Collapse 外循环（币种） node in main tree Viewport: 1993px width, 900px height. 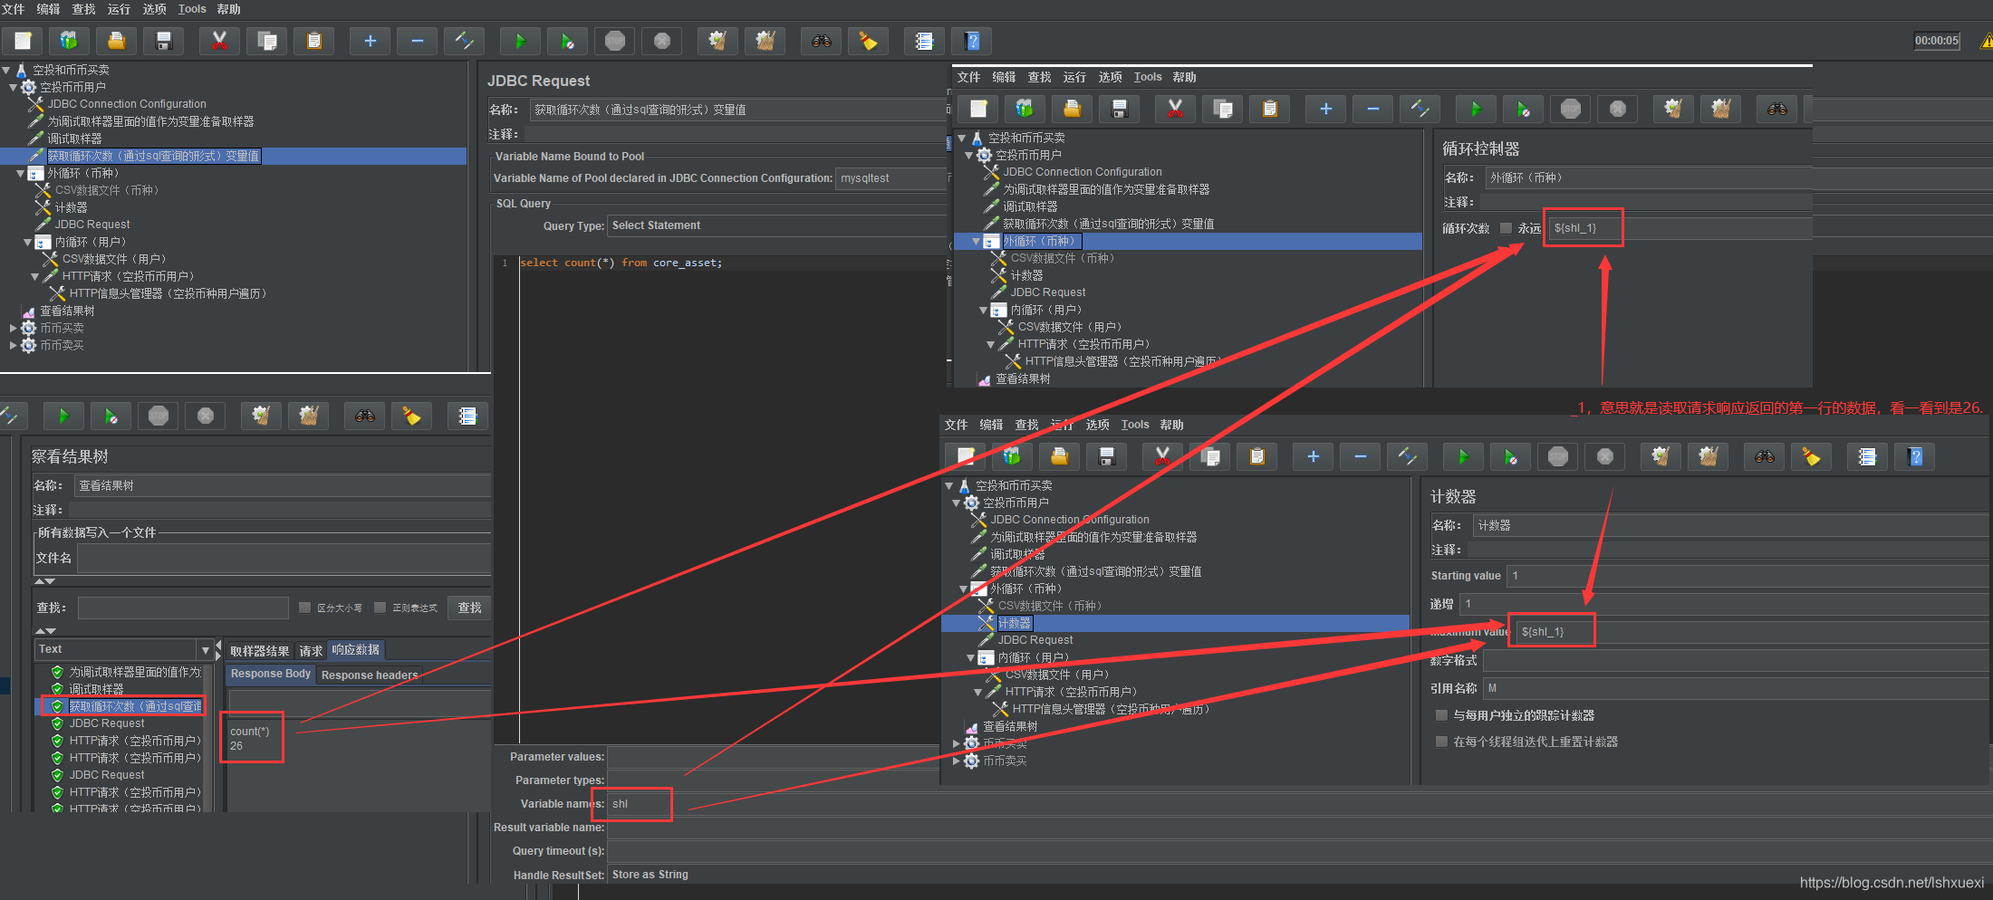tap(21, 173)
